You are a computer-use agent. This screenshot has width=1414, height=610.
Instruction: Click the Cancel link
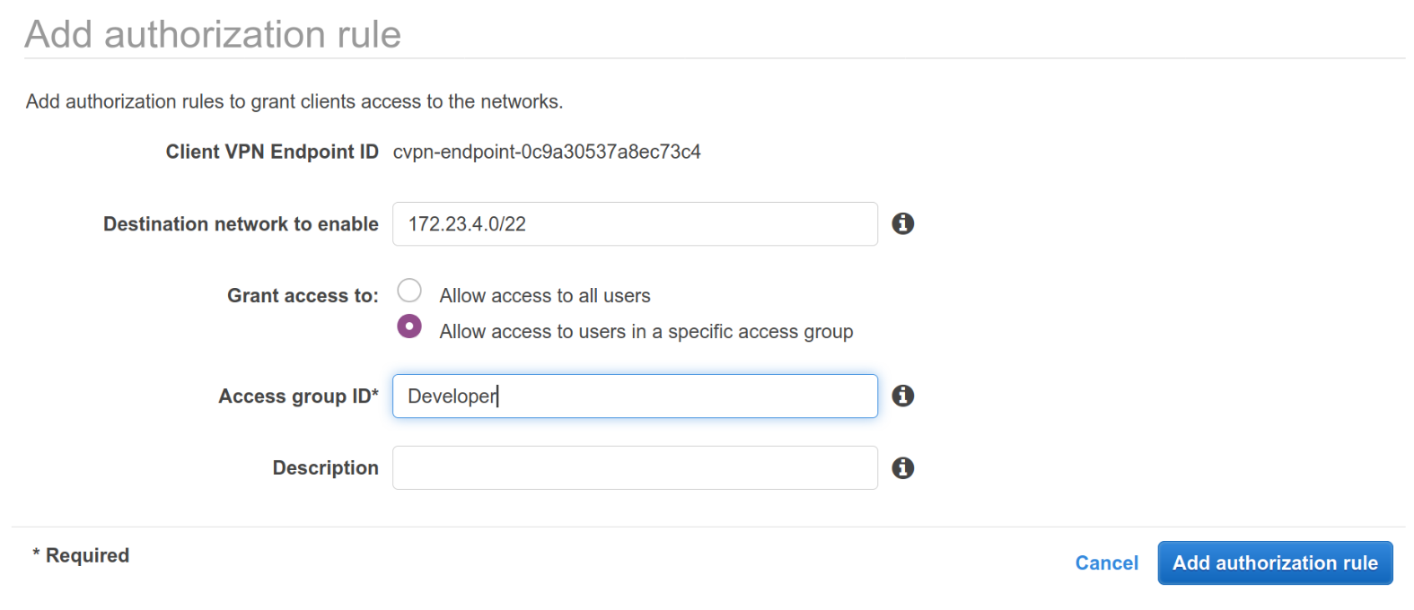(1106, 563)
